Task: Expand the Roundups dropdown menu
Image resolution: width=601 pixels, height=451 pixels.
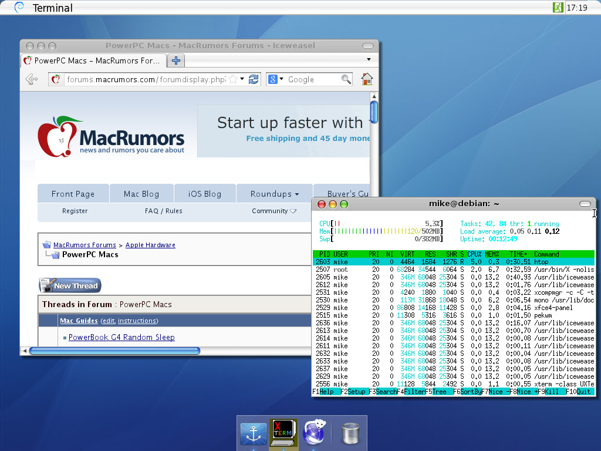Action: point(275,194)
